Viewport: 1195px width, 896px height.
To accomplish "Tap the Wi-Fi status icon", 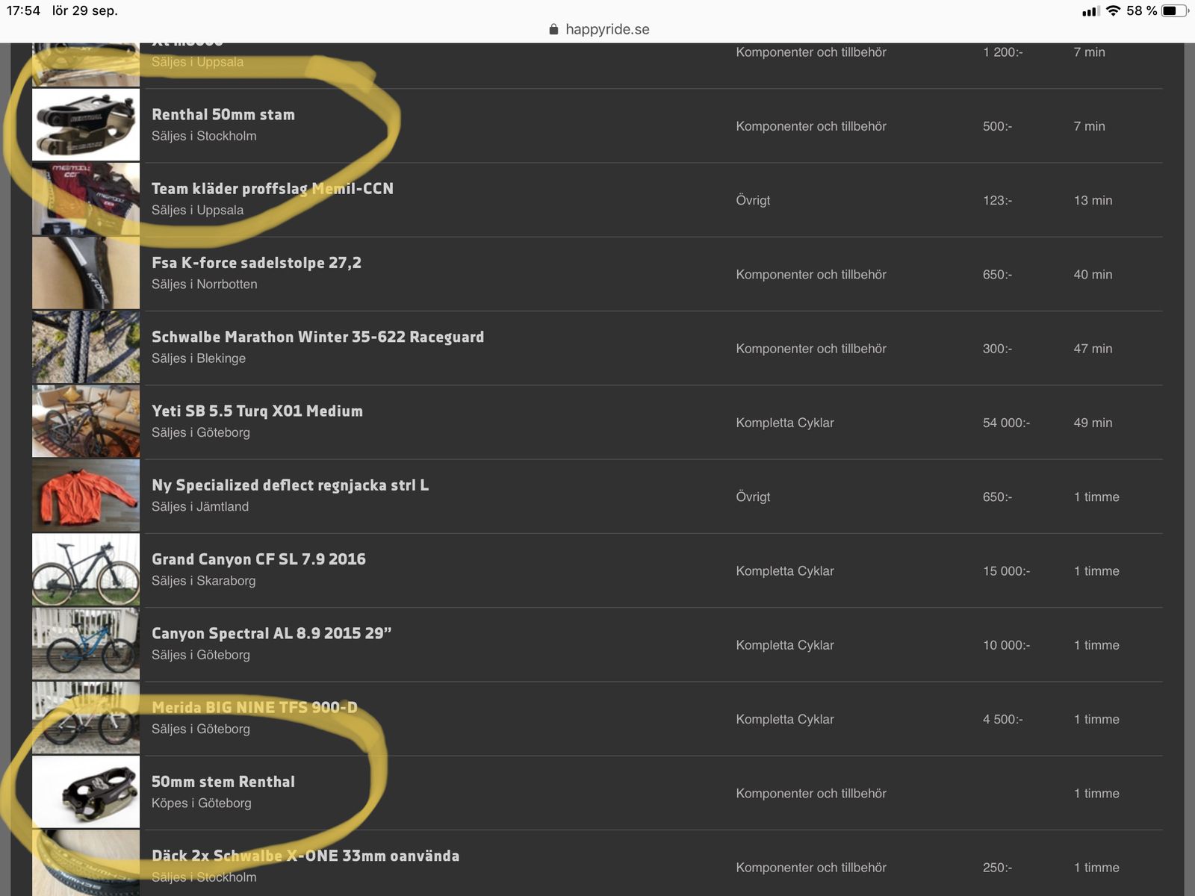I will click(x=1113, y=10).
